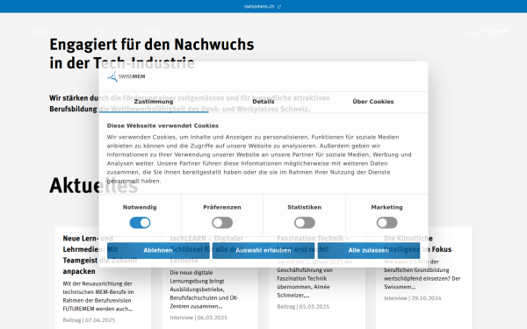Viewport: 527px width, 329px height.
Task: Toggle the Notwendig cookies switch
Action: coord(140,223)
